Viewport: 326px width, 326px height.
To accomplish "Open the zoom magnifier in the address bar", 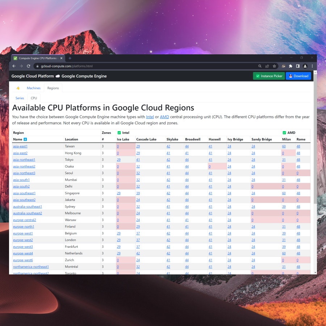I will pos(260,66).
